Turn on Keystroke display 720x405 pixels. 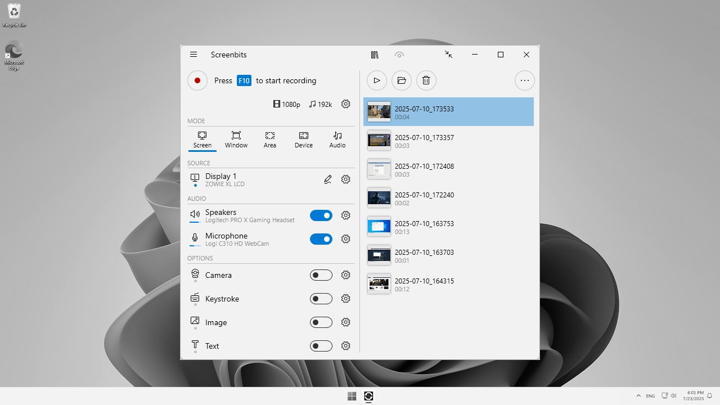tap(321, 299)
